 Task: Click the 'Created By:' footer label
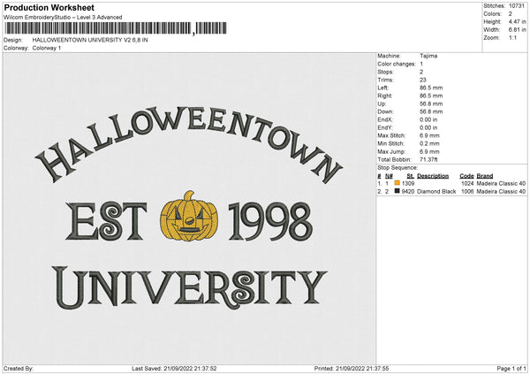pyautogui.click(x=19, y=369)
